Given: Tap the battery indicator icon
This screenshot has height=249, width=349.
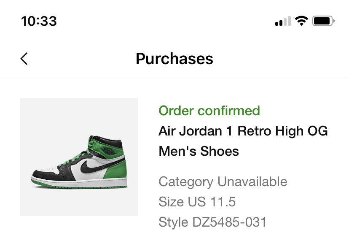Looking at the screenshot, I should click(x=324, y=21).
